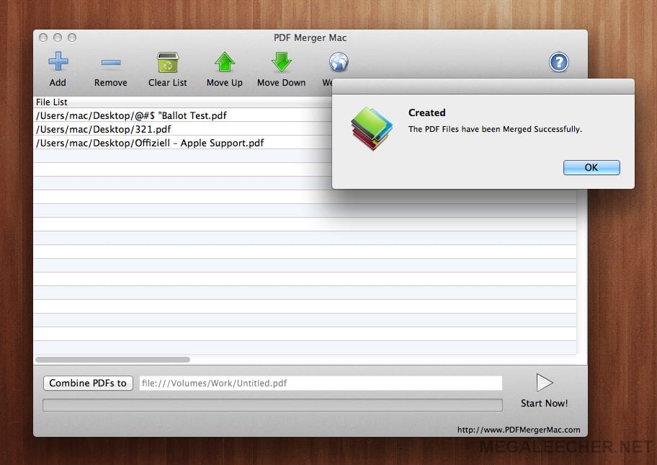Click the Start Now play icon
This screenshot has height=465, width=657.
point(545,382)
